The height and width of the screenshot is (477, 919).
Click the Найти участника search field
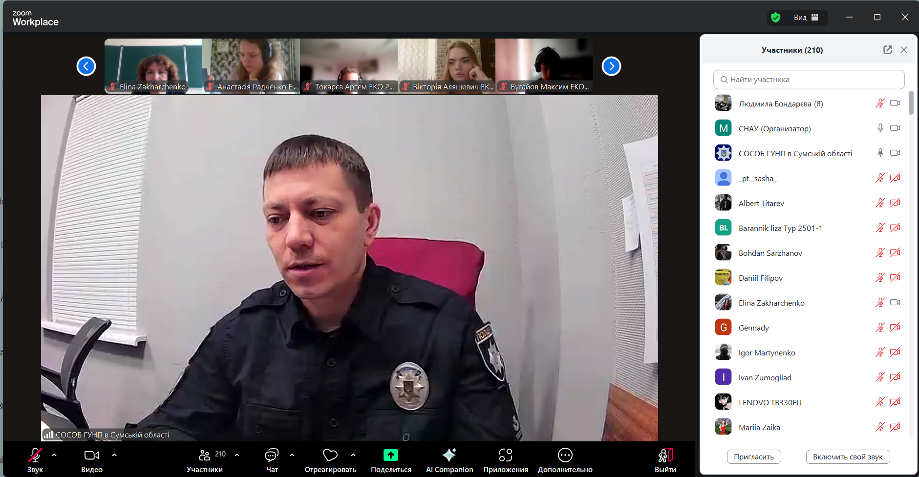[809, 80]
